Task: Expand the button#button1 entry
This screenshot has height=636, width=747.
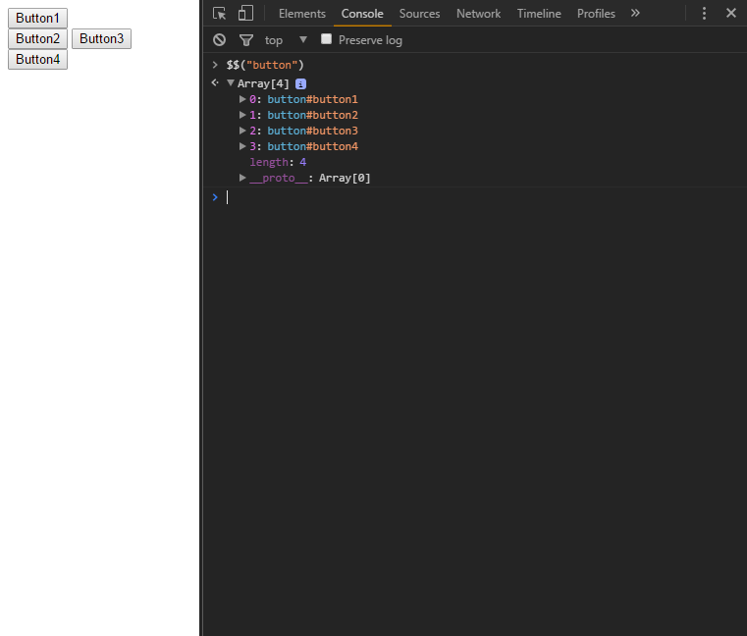Action: tap(242, 99)
